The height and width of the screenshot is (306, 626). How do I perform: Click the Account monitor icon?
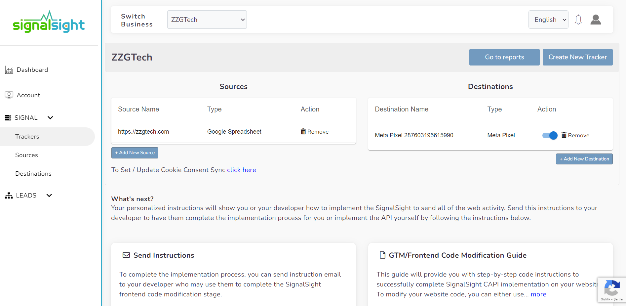(9, 95)
